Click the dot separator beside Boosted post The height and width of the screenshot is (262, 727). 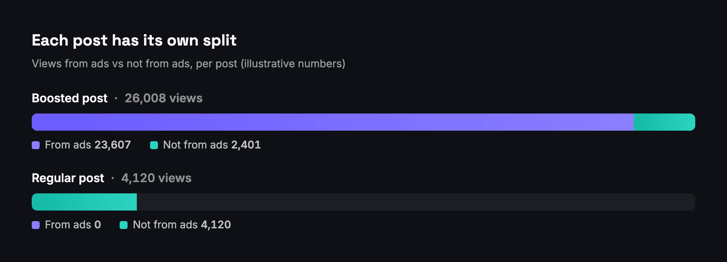tap(116, 98)
